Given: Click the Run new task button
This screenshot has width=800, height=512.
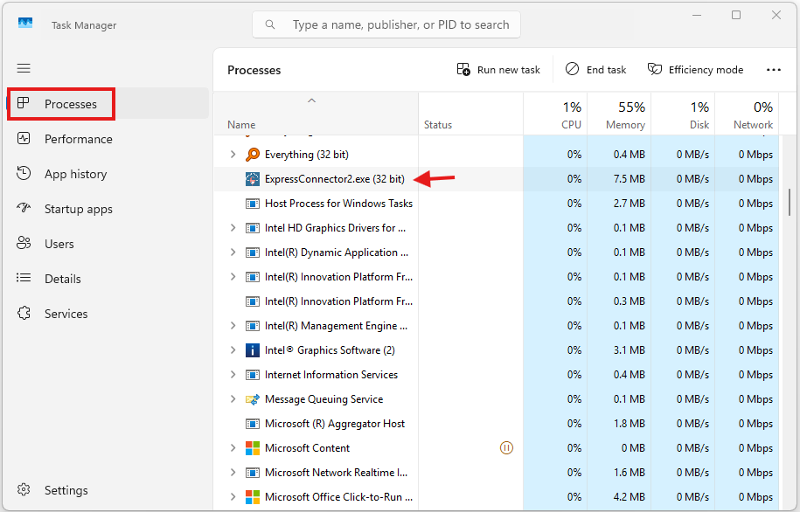Looking at the screenshot, I should 498,70.
